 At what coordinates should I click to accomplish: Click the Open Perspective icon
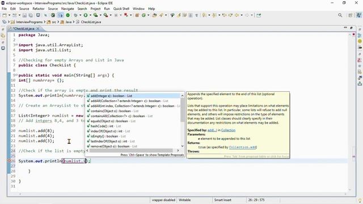[351, 15]
